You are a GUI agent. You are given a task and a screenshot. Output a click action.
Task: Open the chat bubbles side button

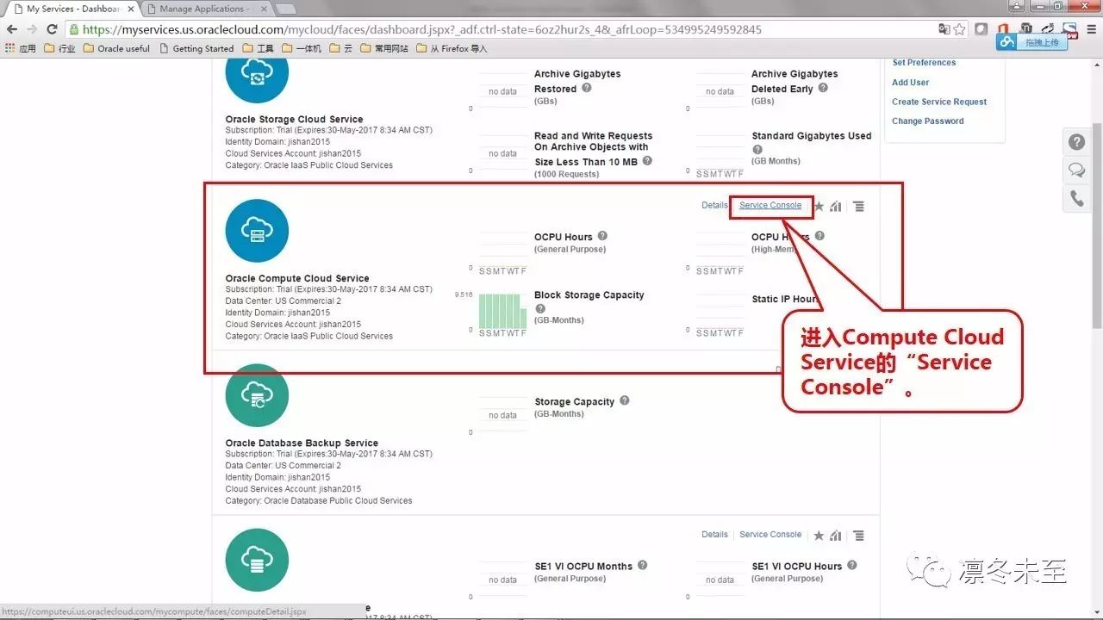1076,170
